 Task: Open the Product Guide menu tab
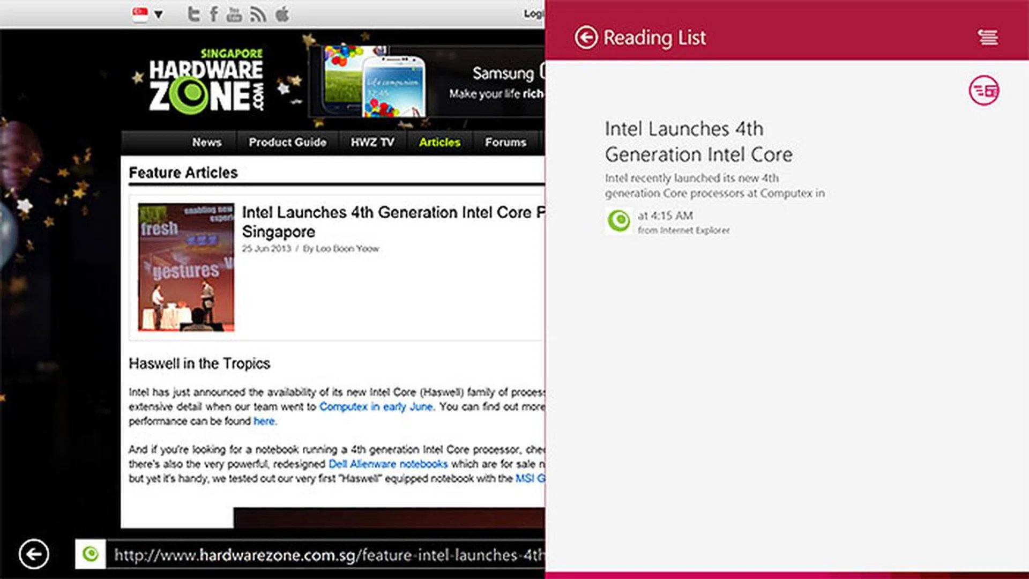(287, 142)
